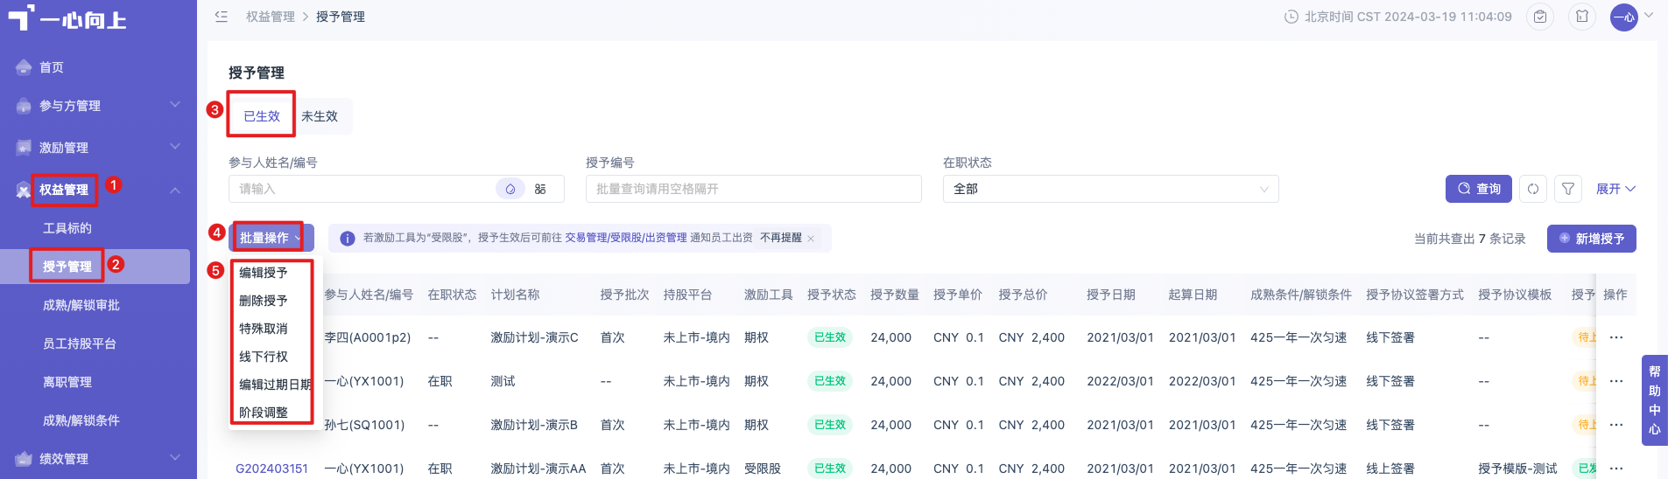Click the 受限股 incentive tool cell
This screenshot has width=1668, height=479.
763,469
